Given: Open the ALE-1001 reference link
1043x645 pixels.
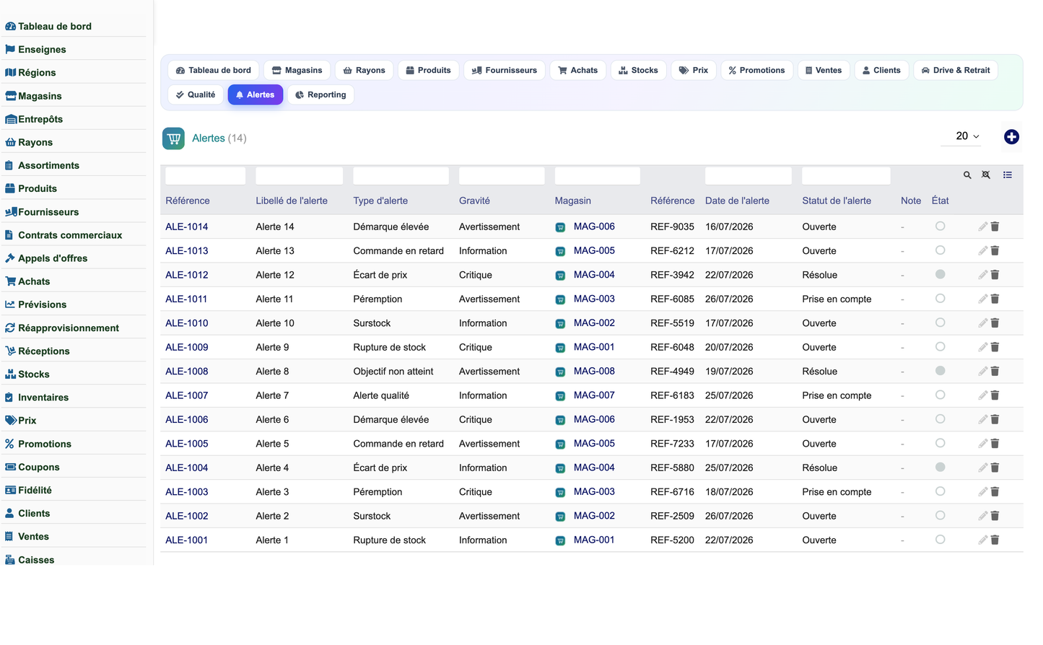Looking at the screenshot, I should point(186,540).
